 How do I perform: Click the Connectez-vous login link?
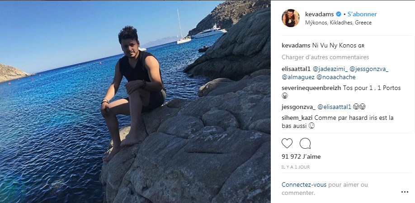click(x=304, y=184)
